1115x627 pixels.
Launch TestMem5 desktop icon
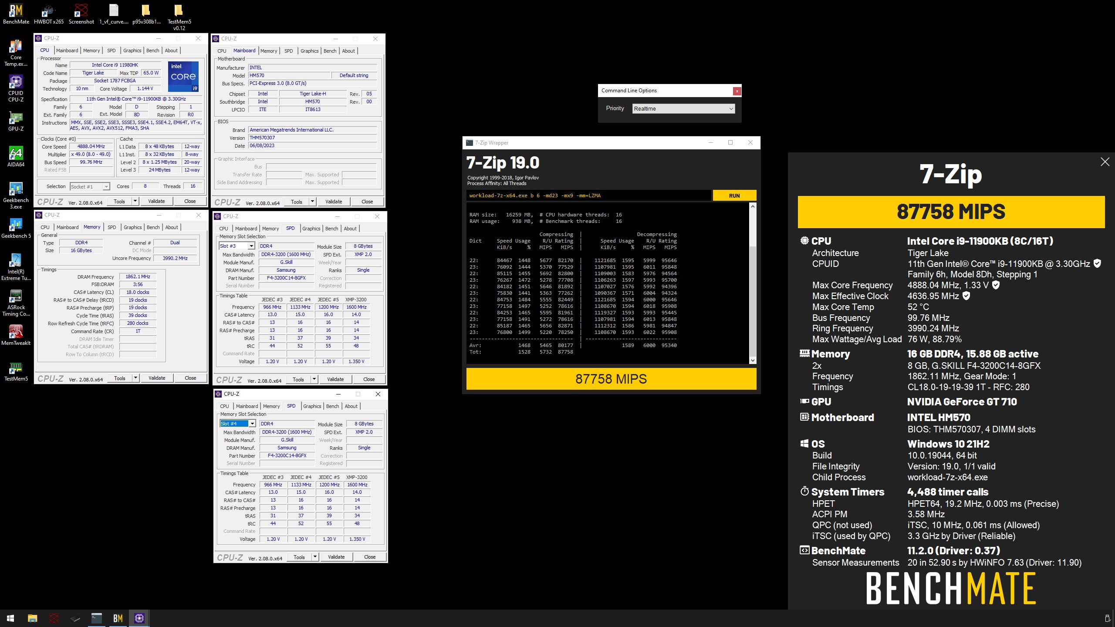tap(16, 371)
